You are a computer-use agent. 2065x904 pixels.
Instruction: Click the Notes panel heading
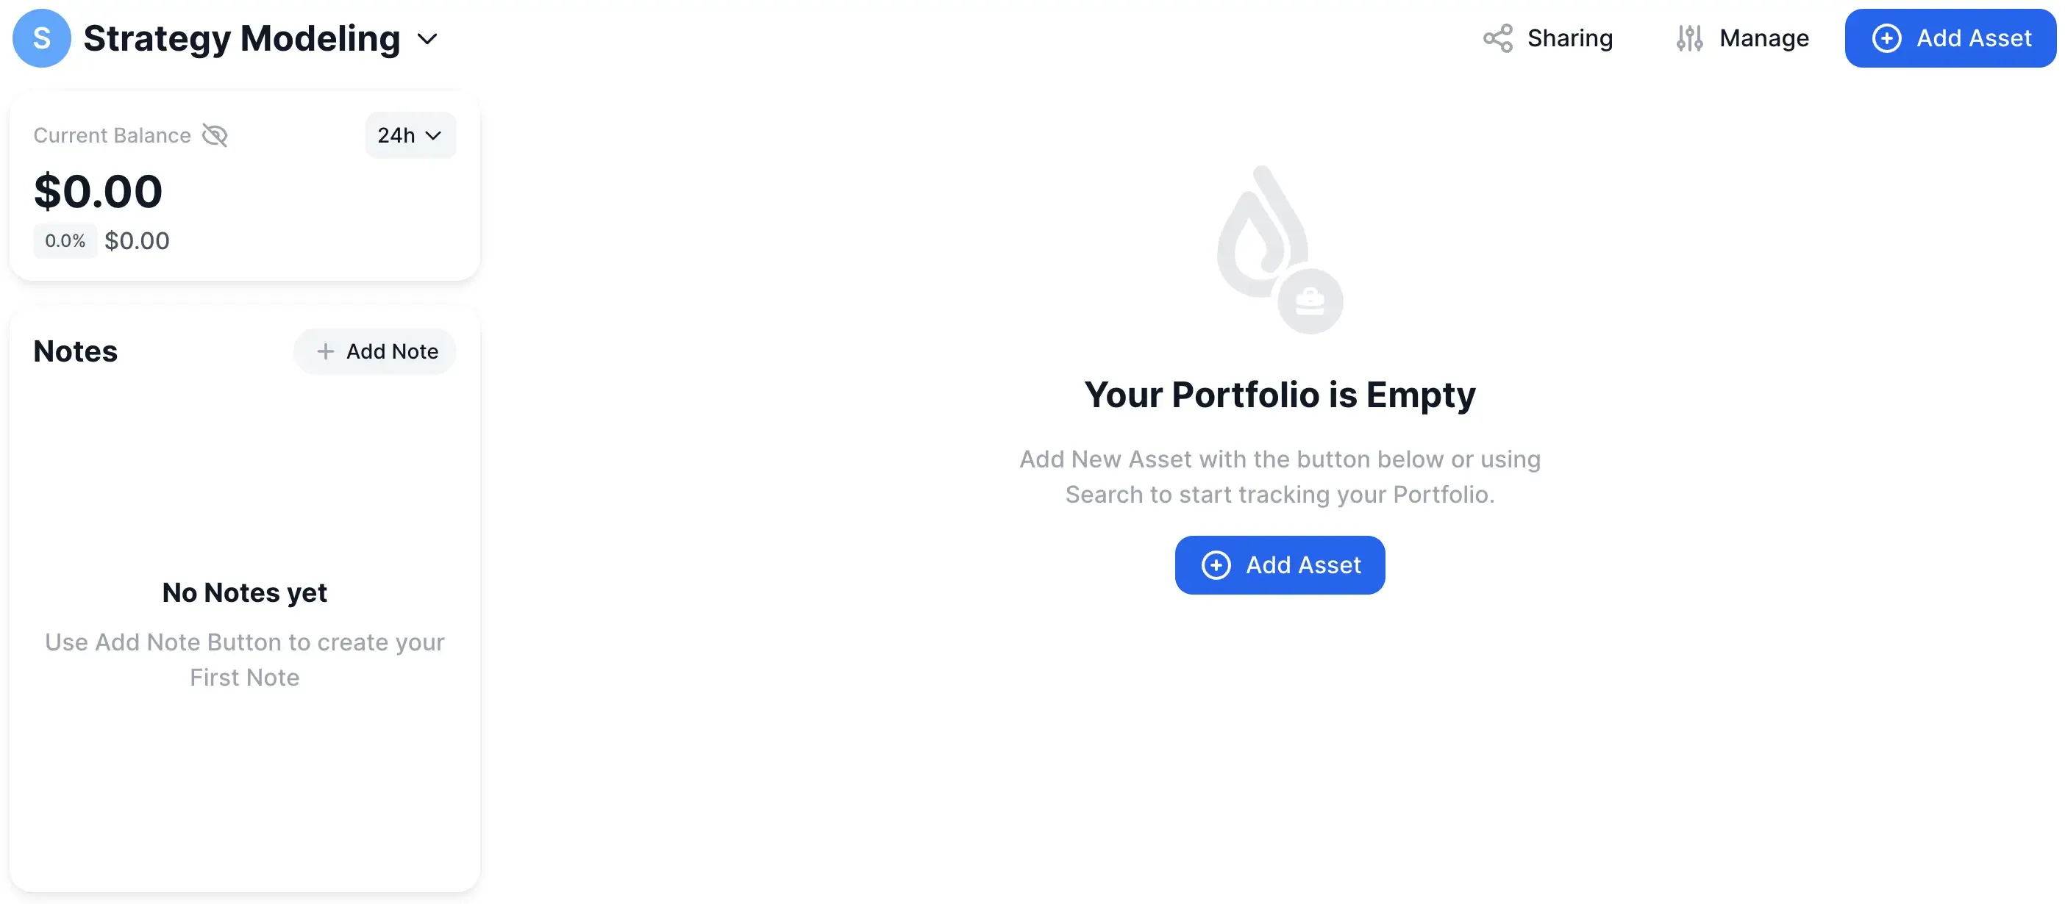[74, 351]
